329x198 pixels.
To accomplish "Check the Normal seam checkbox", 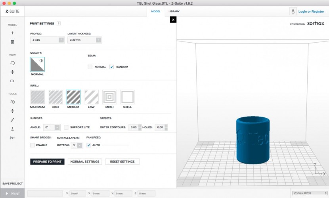I will pos(90,67).
